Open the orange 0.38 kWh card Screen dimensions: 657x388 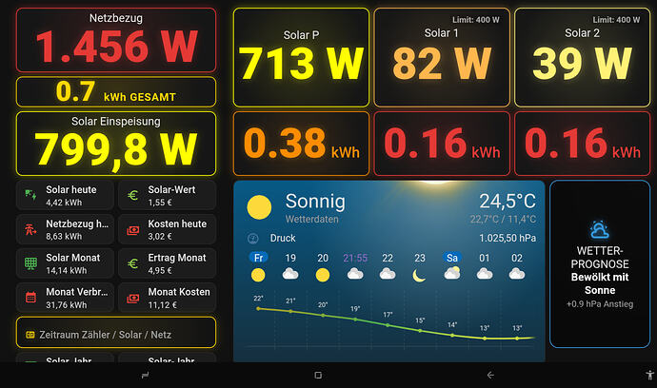pyautogui.click(x=301, y=144)
